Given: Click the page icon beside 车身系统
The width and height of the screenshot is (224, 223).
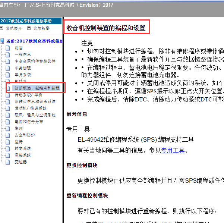Looking at the screenshot, I should coord(8,75).
